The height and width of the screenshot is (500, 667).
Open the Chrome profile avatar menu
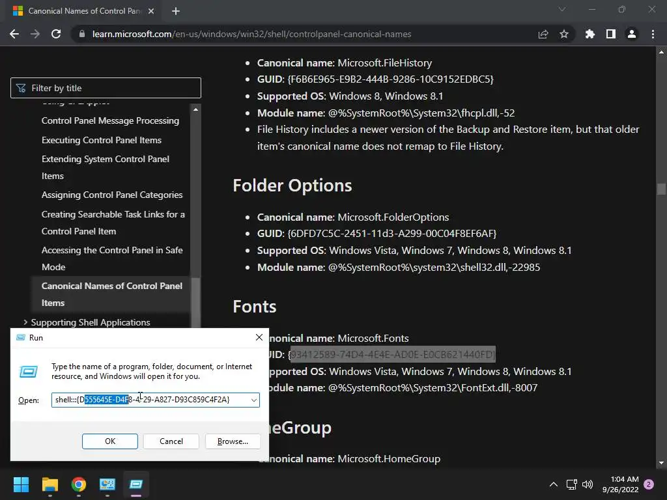[632, 34]
